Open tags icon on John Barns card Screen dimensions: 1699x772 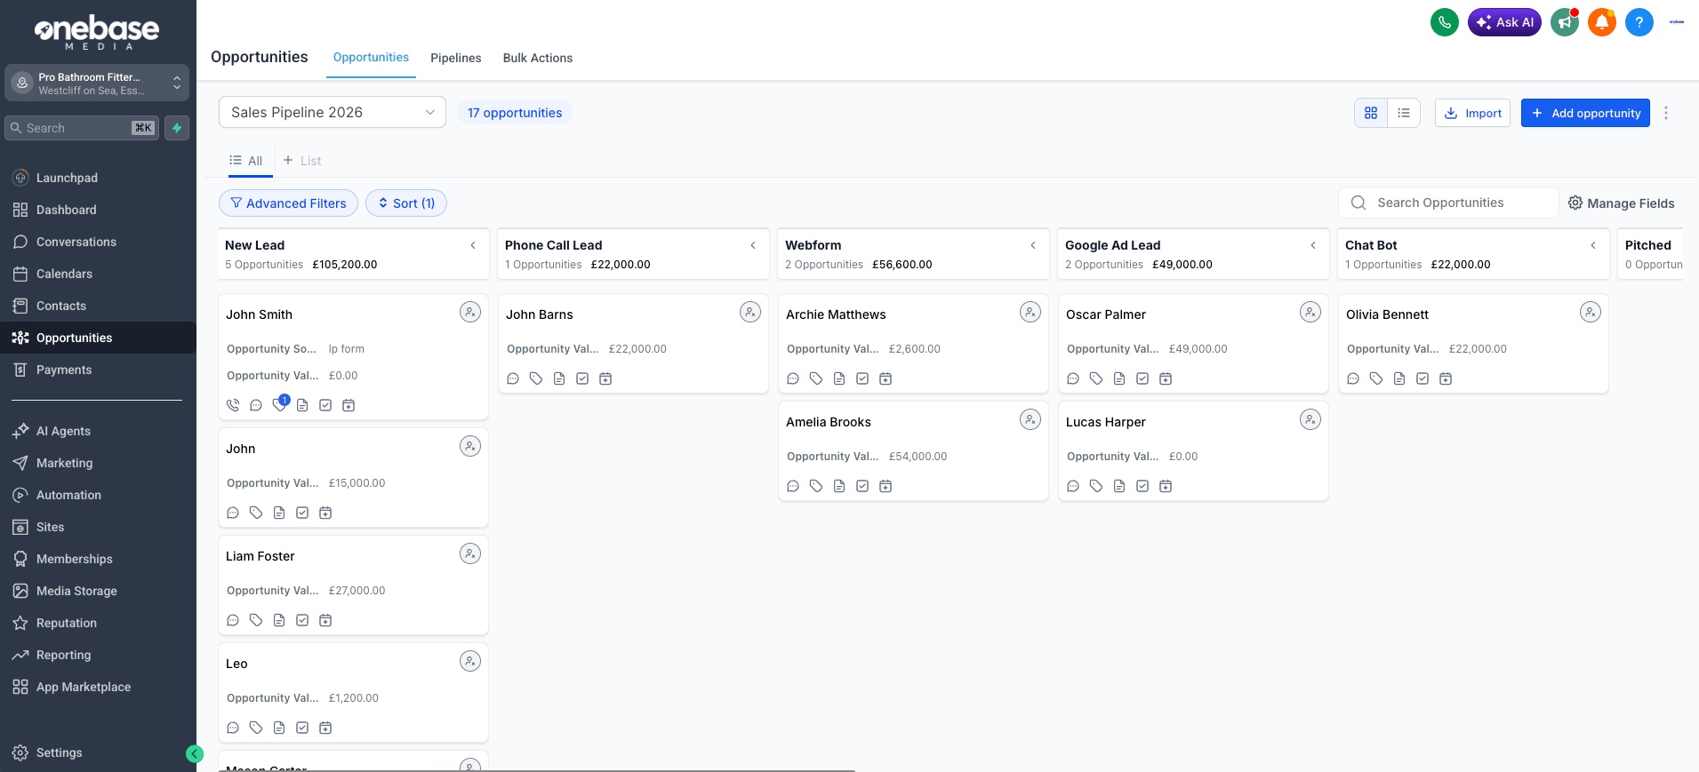(x=536, y=378)
